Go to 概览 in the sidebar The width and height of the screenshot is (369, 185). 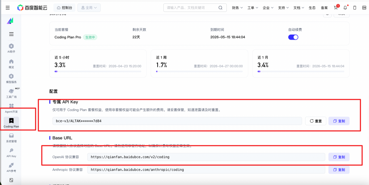[11, 63]
